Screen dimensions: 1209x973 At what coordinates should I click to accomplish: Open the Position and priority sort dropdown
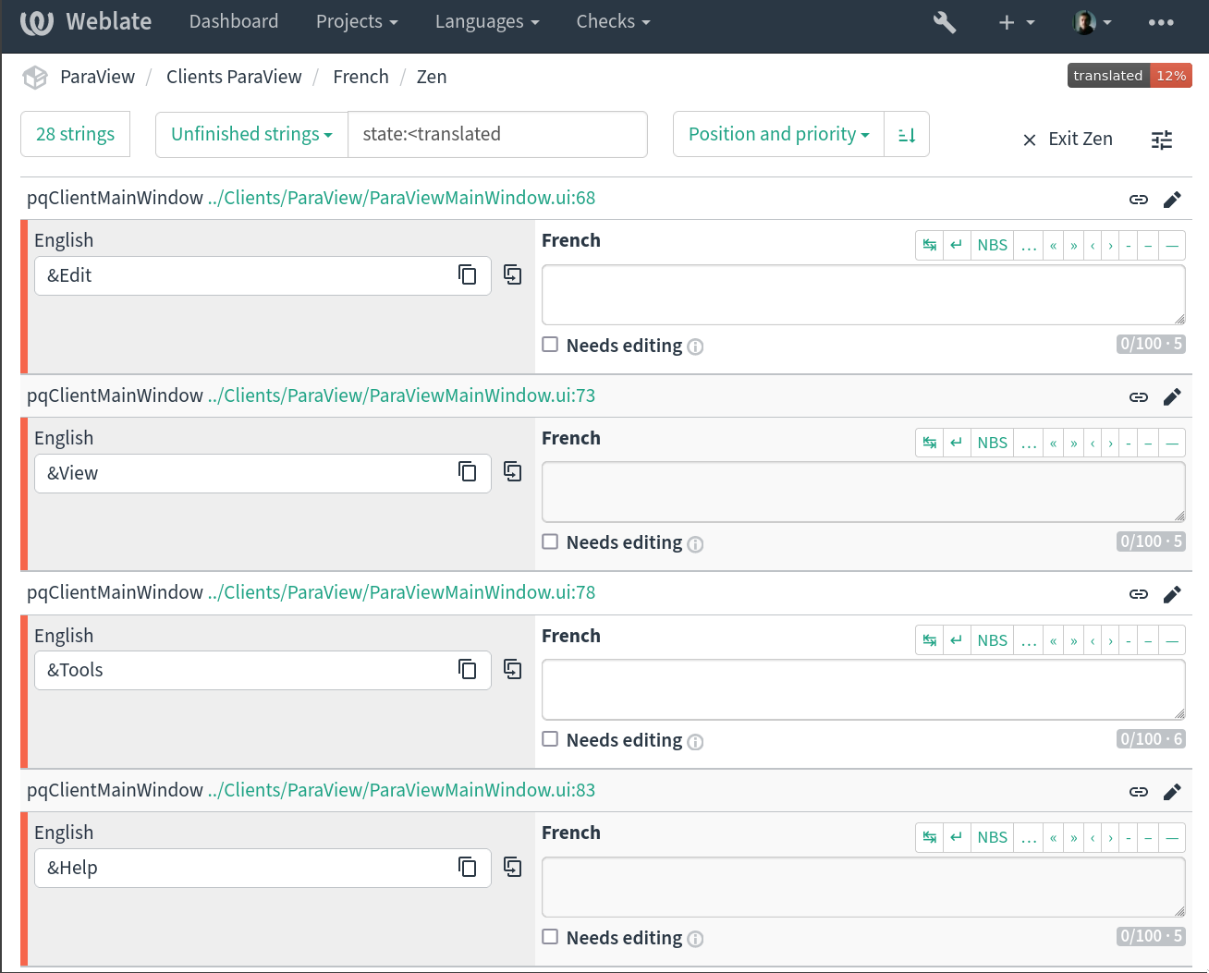[x=778, y=135]
